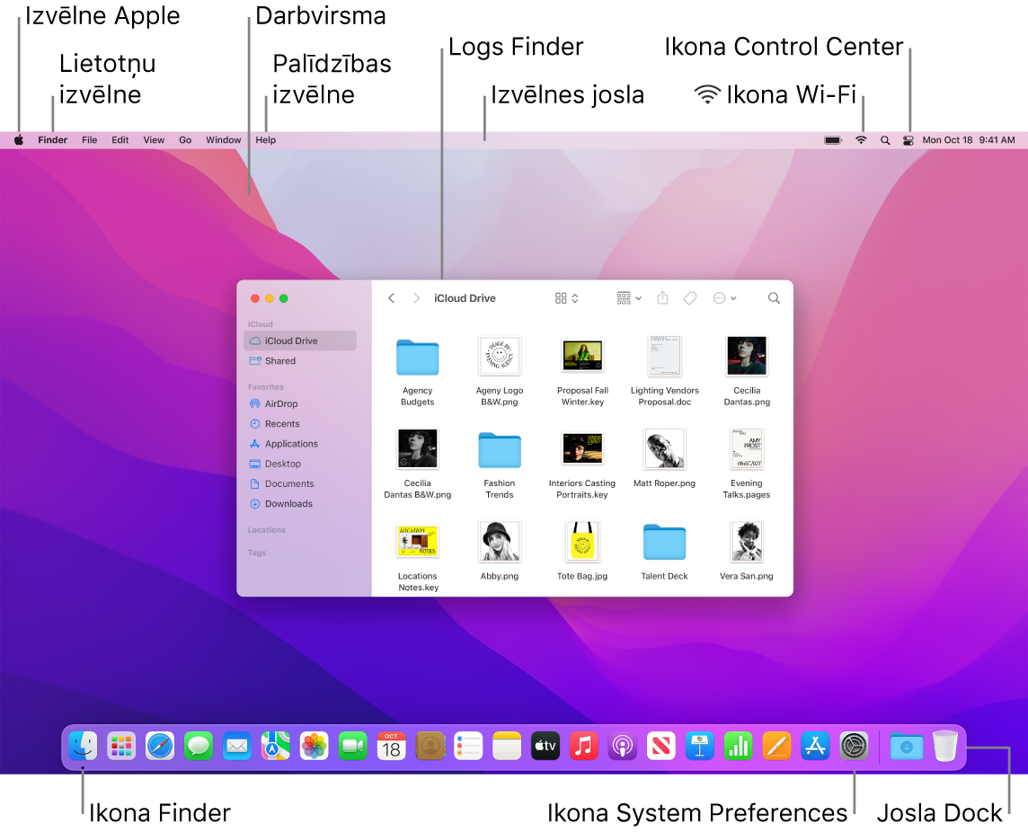This screenshot has height=832, width=1028.
Task: Select Evening Talks.pages file
Action: [x=747, y=465]
